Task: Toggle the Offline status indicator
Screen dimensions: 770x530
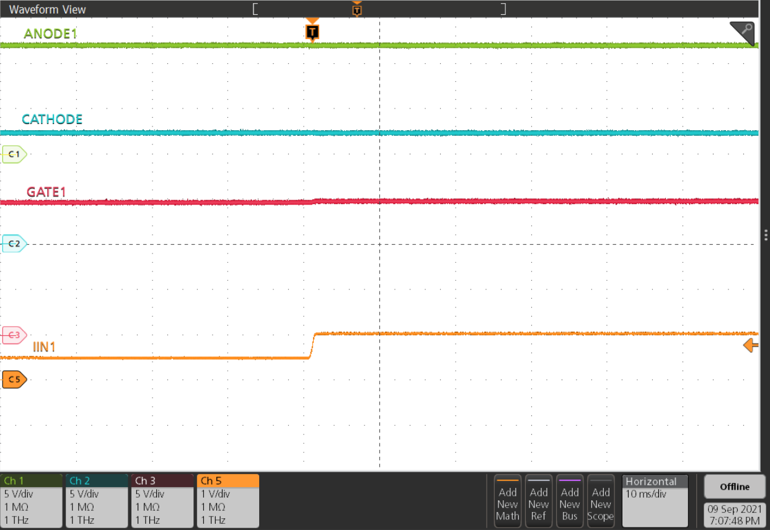Action: tap(734, 487)
